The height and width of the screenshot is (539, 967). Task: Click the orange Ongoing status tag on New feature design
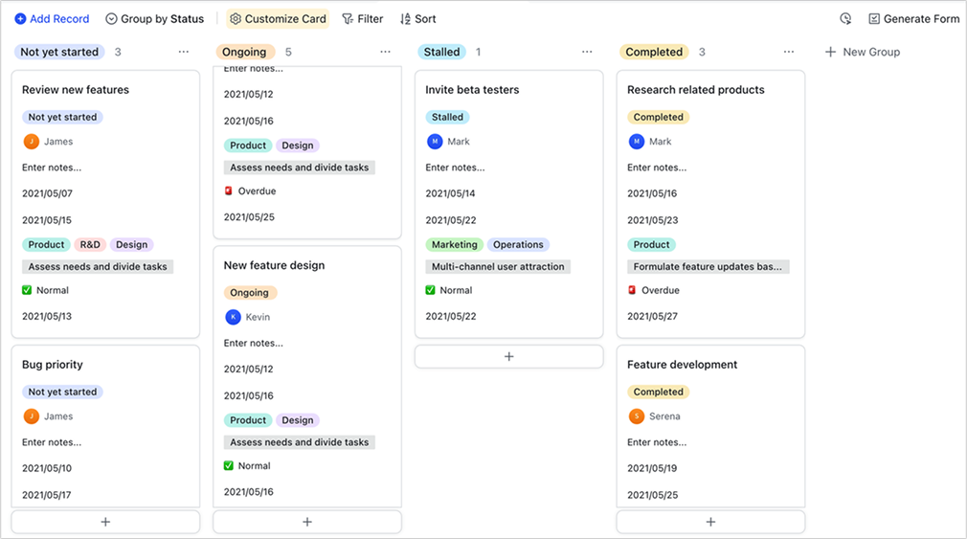(x=250, y=293)
